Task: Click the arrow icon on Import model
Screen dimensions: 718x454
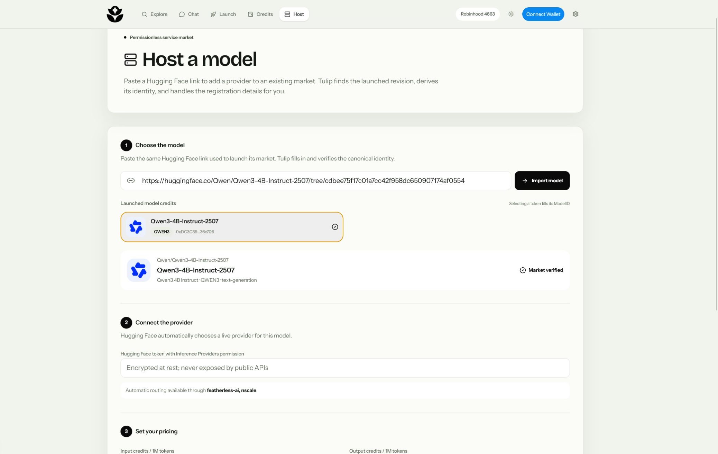Action: click(525, 180)
